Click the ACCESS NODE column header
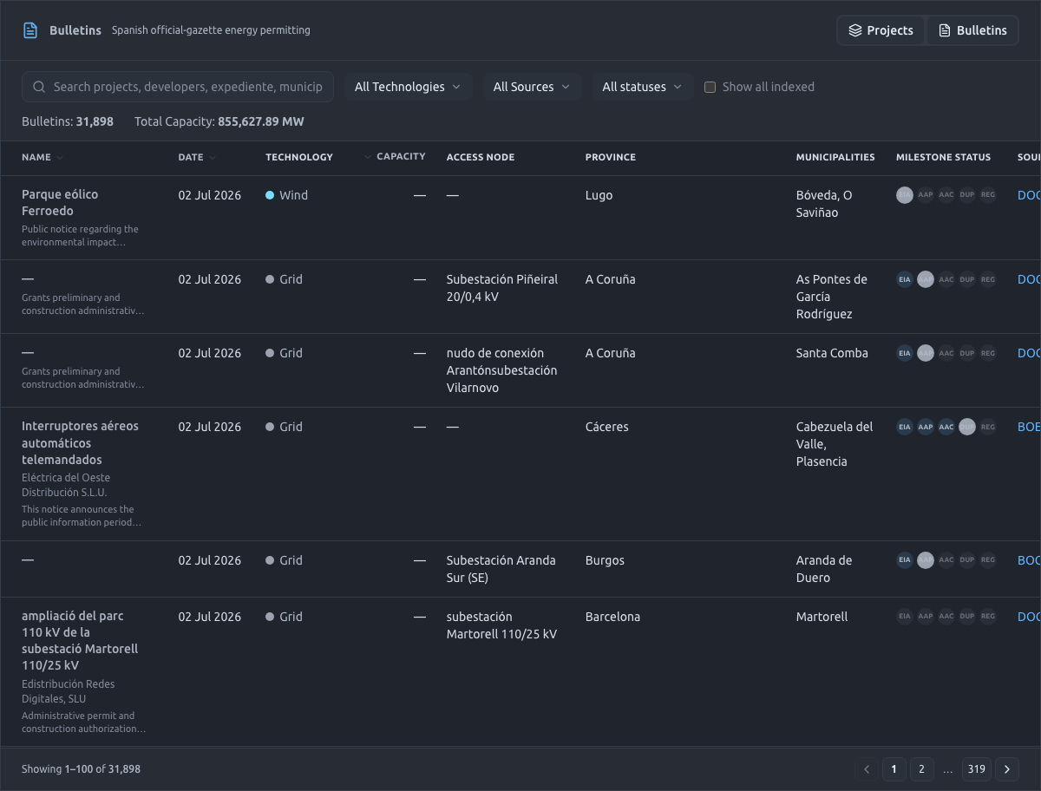Viewport: 1041px width, 791px height. pos(481,158)
